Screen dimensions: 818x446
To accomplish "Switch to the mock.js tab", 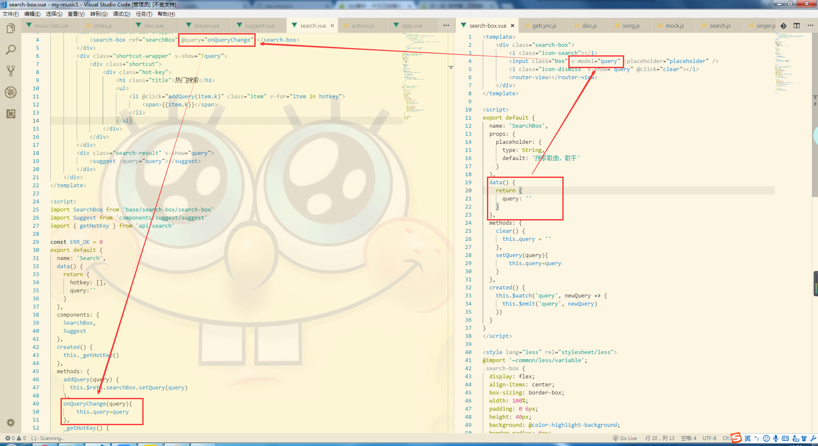I will pos(674,26).
